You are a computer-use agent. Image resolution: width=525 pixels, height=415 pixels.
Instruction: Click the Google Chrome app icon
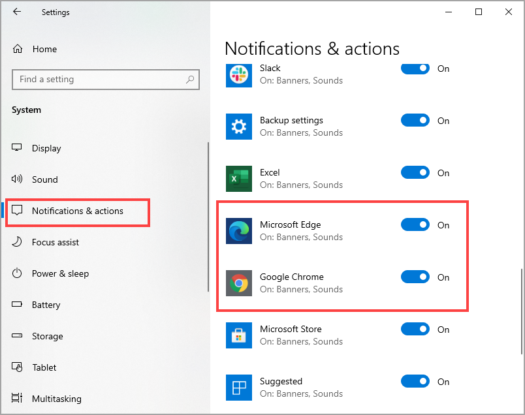pos(239,283)
